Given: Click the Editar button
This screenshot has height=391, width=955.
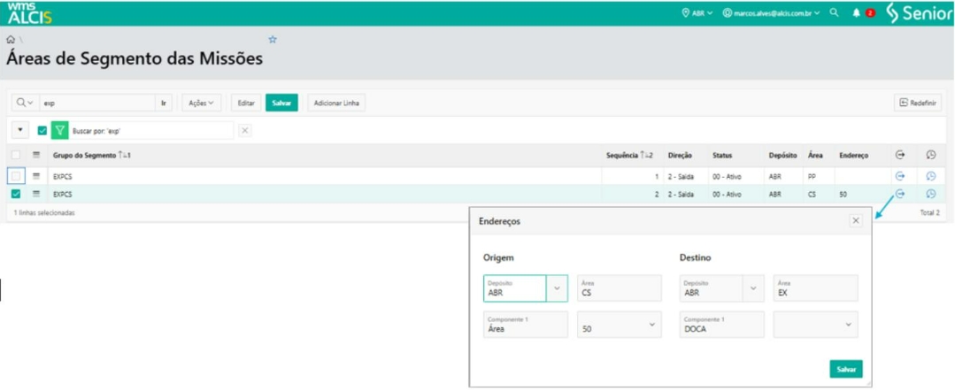Looking at the screenshot, I should (246, 103).
